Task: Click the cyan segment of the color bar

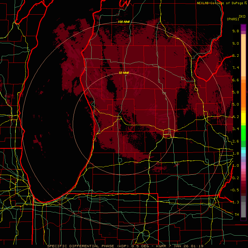Action: coord(243,151)
